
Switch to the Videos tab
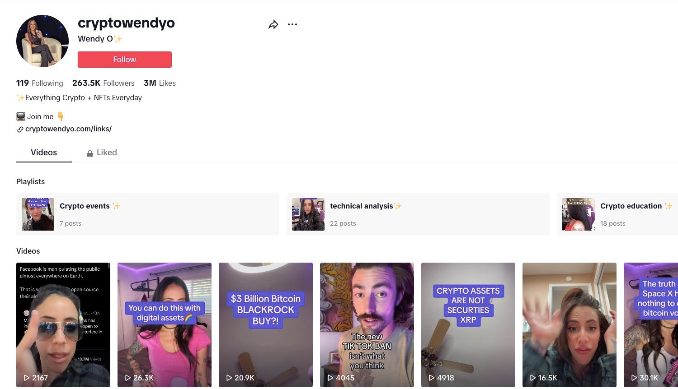click(x=44, y=153)
